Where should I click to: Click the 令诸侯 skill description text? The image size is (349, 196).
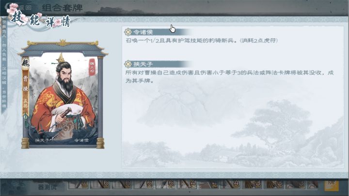click(202, 41)
